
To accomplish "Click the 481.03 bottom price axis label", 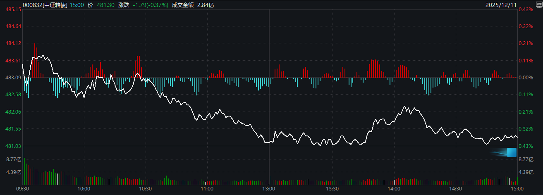I will point(13,146).
